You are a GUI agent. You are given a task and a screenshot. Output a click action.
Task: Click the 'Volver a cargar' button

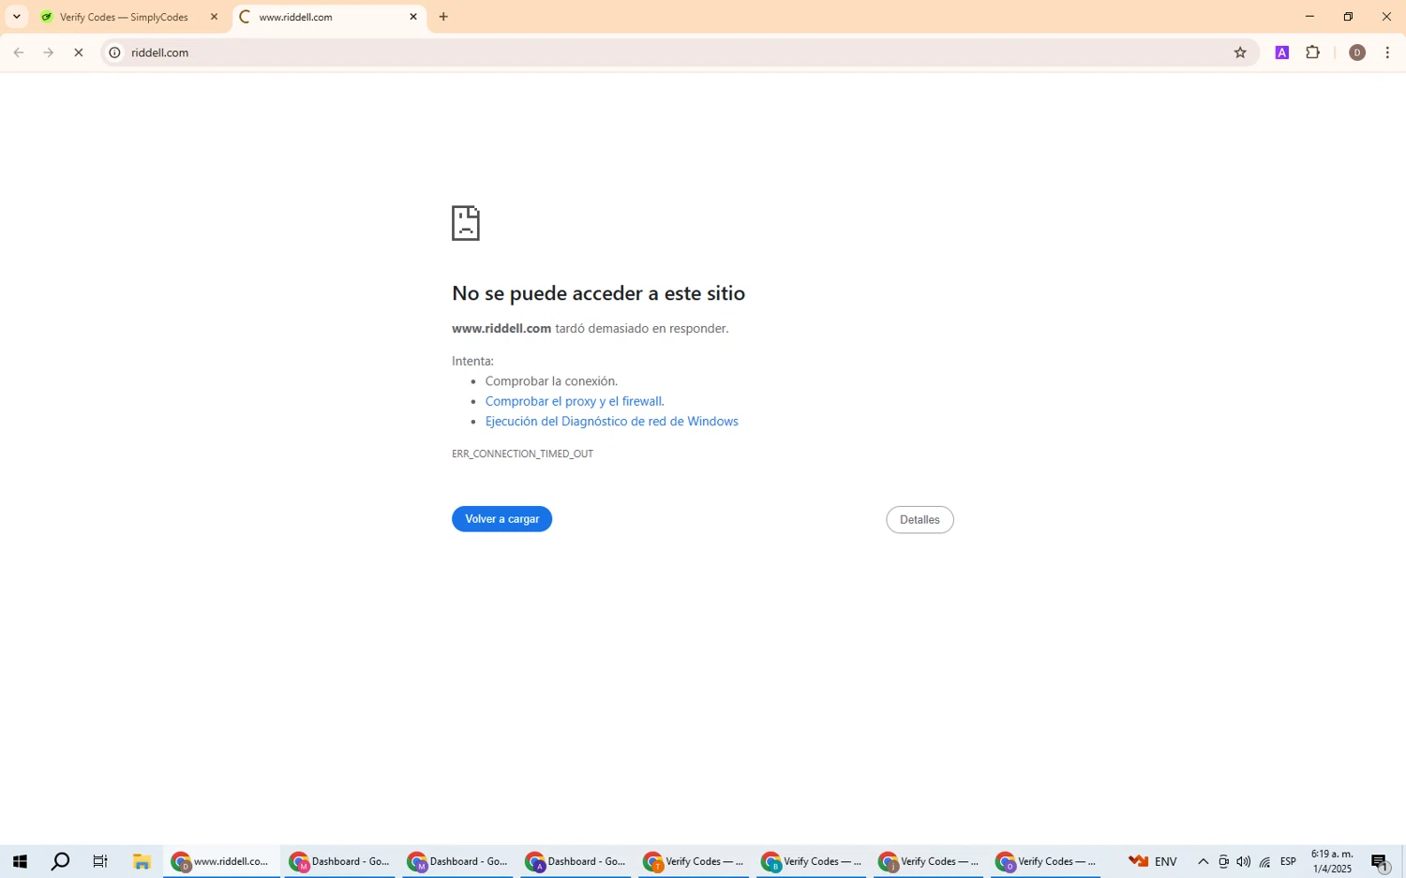502,519
